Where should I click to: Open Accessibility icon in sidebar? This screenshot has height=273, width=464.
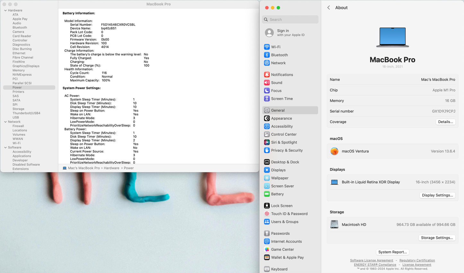pos(267,126)
